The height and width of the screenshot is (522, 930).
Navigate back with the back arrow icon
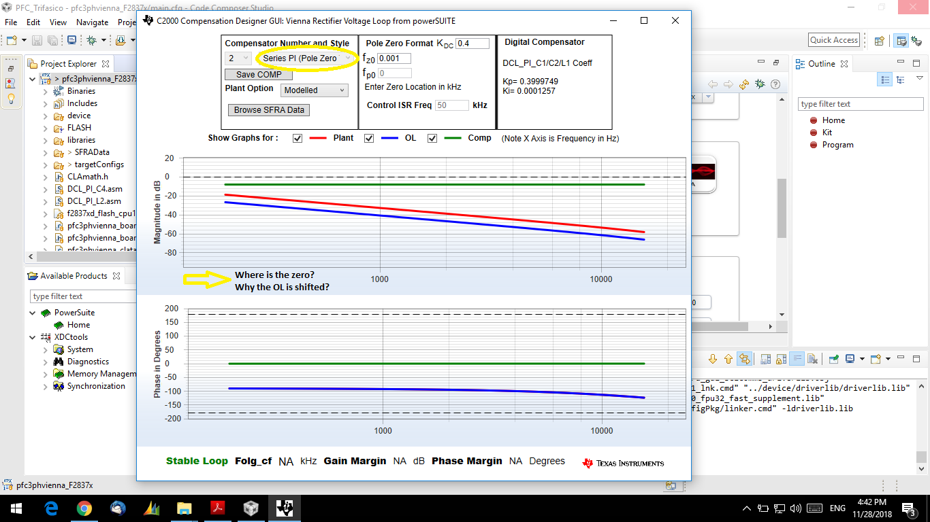tap(714, 84)
